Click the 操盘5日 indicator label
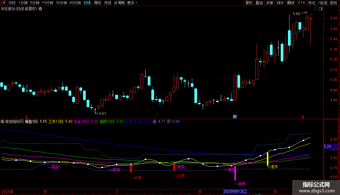The image size is (340, 195). coord(36,121)
